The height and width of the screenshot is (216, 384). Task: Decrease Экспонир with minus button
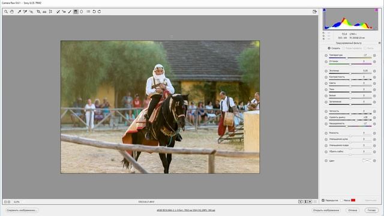click(x=326, y=71)
